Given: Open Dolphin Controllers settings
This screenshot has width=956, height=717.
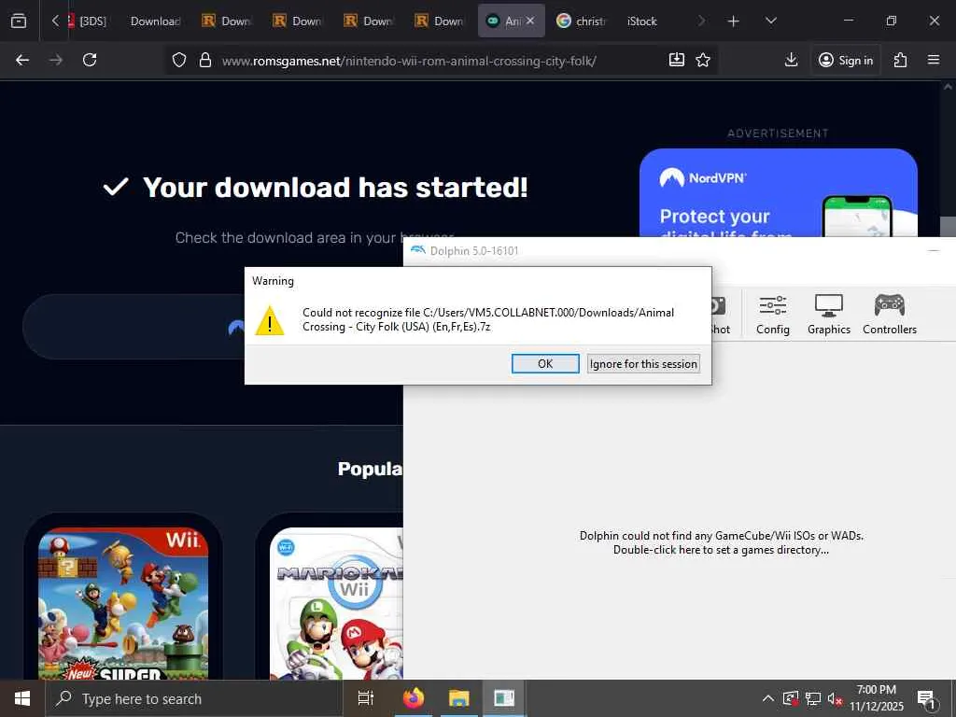Looking at the screenshot, I should click(x=890, y=315).
